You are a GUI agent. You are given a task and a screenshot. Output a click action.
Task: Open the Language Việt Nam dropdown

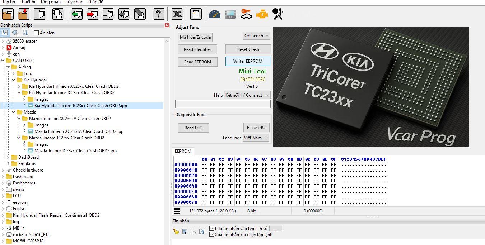click(x=256, y=138)
